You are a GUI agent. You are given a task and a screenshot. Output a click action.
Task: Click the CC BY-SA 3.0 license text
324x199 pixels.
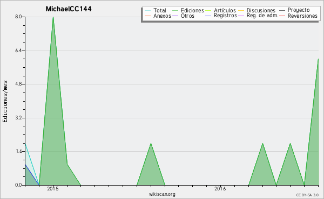307,195
